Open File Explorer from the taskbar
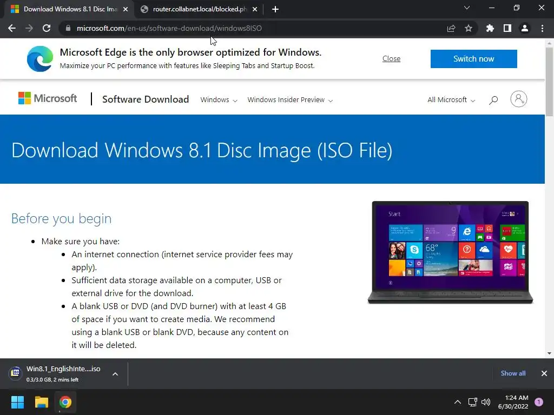The image size is (554, 415). tap(41, 402)
